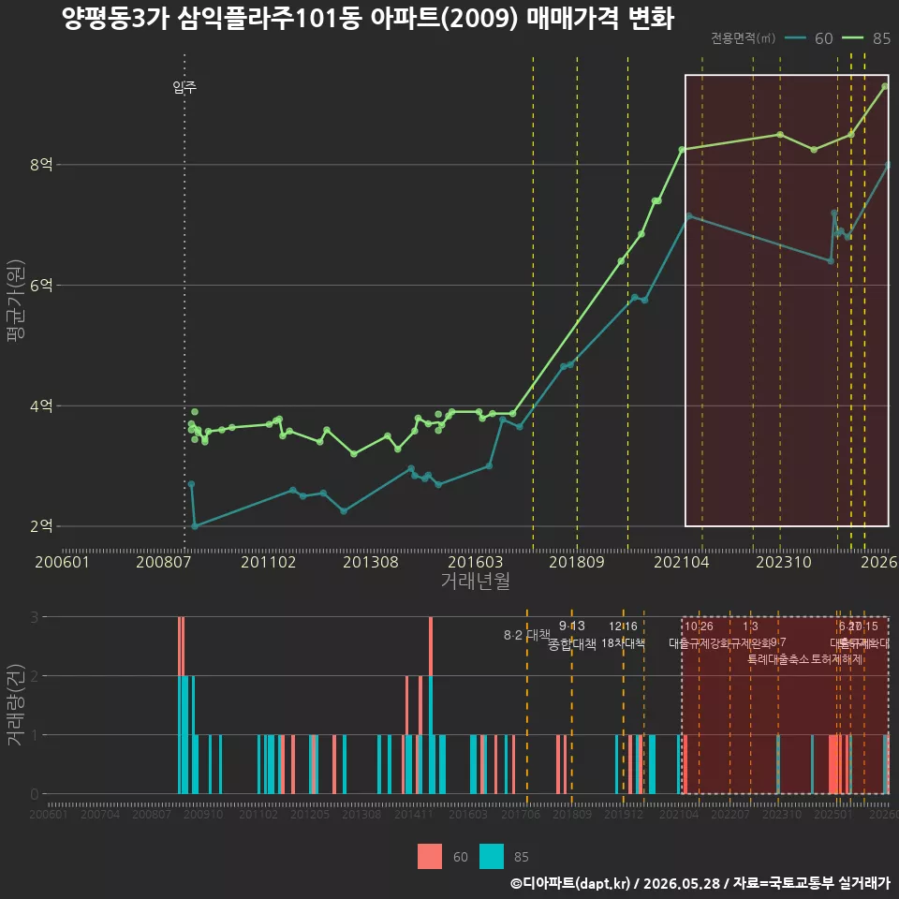Click the '거래량(건)' axis title

pos(16,706)
